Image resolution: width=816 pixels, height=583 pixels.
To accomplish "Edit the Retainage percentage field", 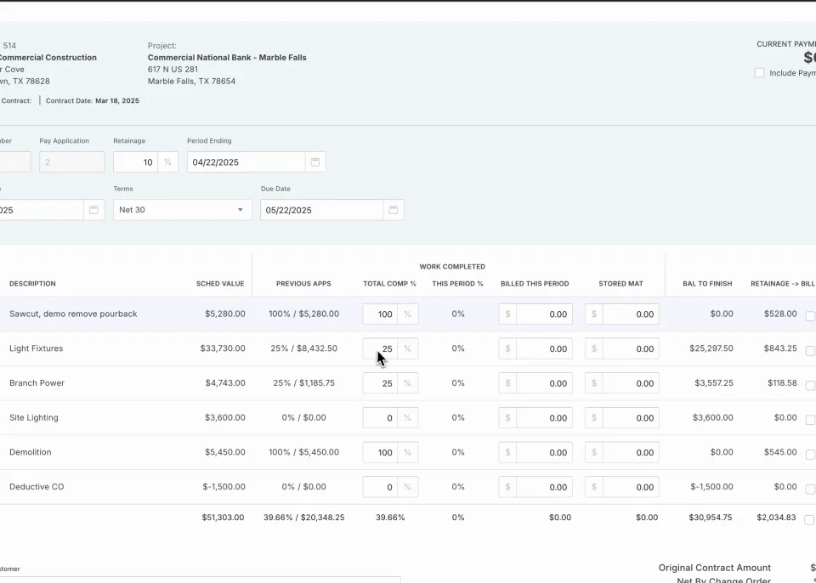I will click(136, 162).
